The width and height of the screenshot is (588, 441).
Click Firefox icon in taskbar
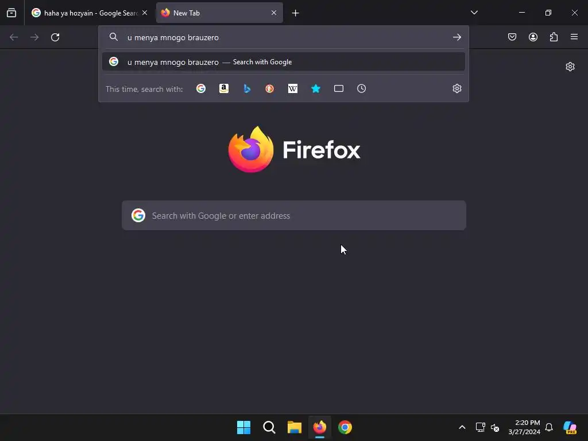[319, 427]
